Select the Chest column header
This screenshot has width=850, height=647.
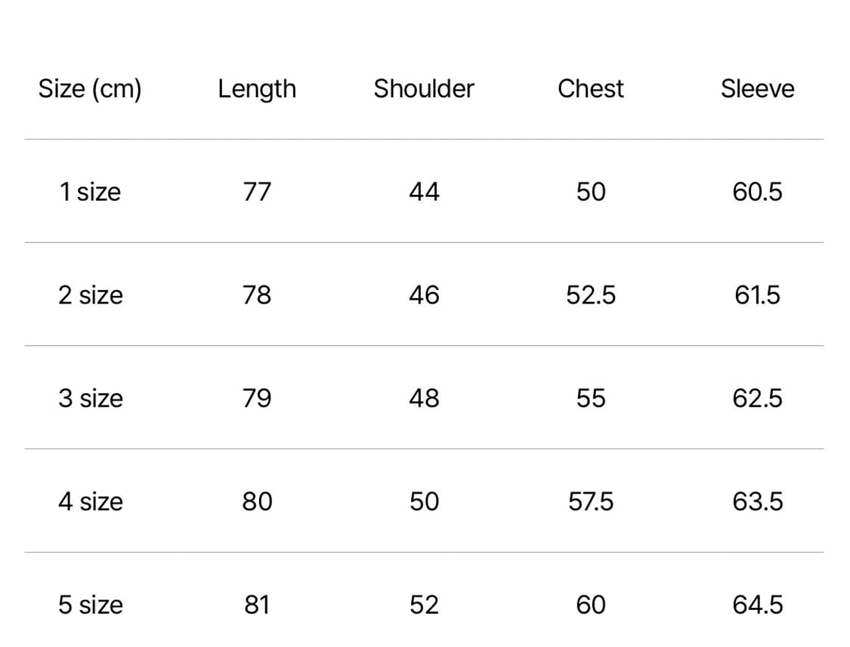point(591,89)
